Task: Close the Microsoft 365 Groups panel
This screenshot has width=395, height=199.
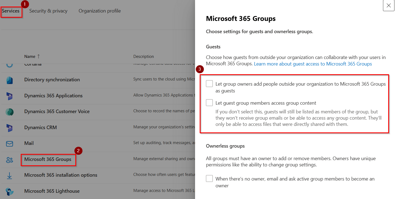Action: [x=388, y=6]
